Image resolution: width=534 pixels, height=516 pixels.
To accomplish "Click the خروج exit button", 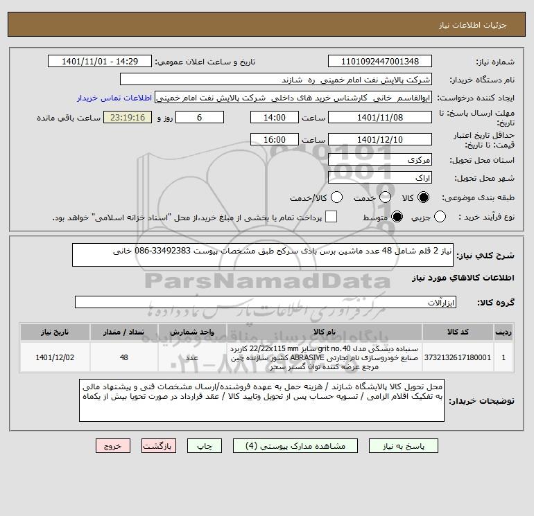I will (x=113, y=446).
